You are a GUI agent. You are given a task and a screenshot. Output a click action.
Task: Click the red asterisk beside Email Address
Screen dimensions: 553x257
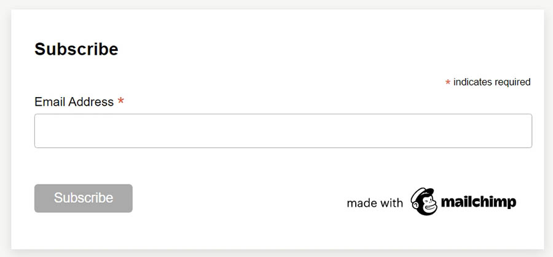coord(121,101)
